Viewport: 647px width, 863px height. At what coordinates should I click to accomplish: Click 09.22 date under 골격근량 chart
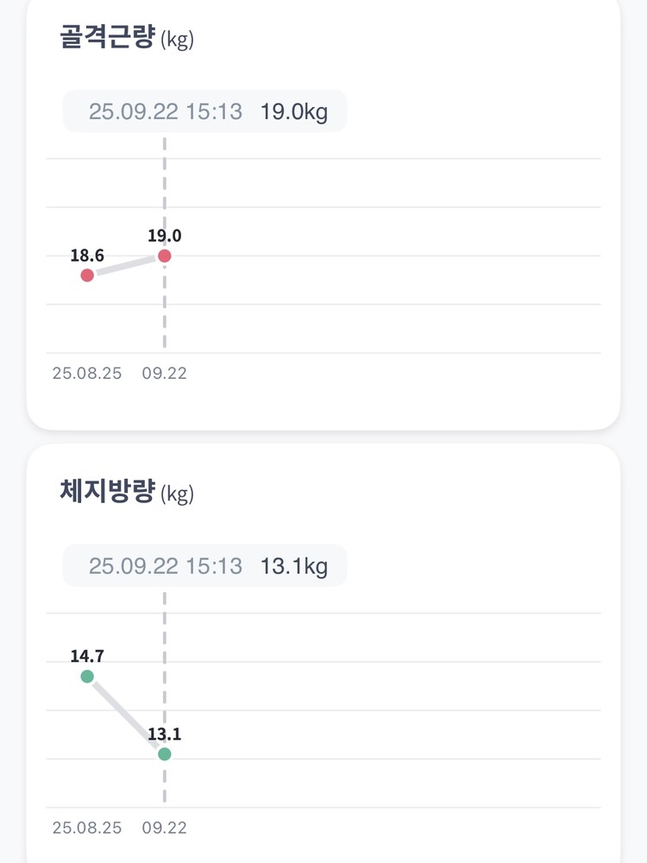165,374
